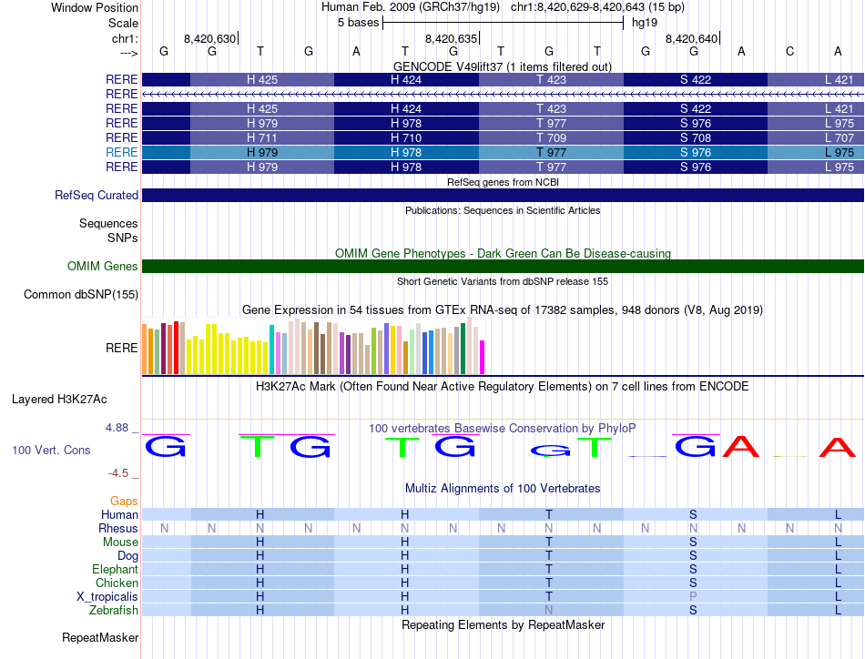Image resolution: width=865 pixels, height=659 pixels.
Task: Click the RERE intron arrow line
Action: (x=503, y=95)
